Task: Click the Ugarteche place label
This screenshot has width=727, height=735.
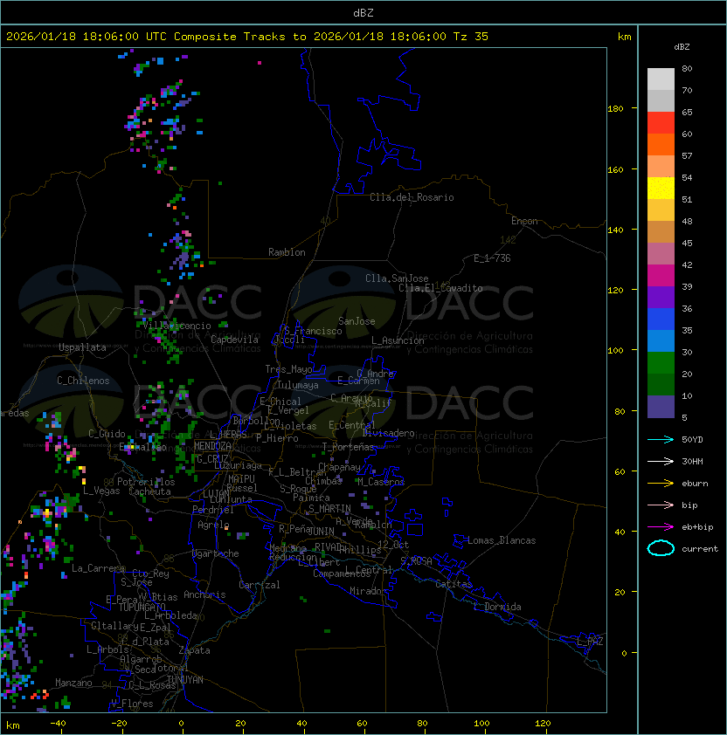Action: [x=216, y=553]
